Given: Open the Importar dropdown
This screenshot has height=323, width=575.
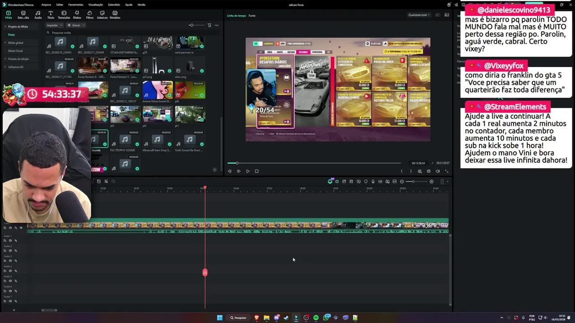Looking at the screenshot, I should (x=54, y=25).
